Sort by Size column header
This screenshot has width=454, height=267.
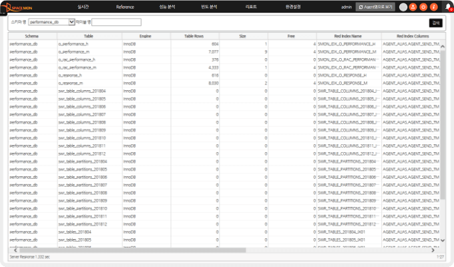point(242,36)
